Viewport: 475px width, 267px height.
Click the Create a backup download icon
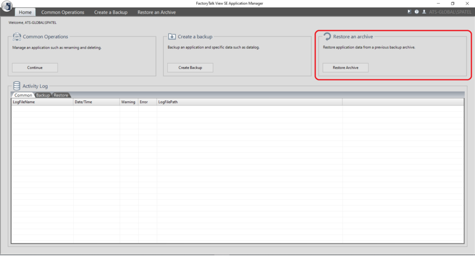pyautogui.click(x=171, y=36)
